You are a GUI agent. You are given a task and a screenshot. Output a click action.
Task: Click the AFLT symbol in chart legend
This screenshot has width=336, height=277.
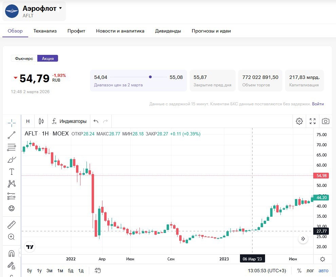(x=31, y=133)
